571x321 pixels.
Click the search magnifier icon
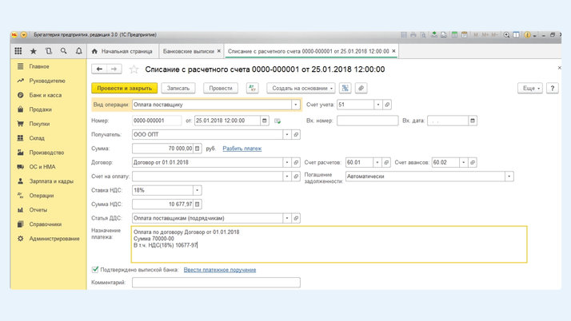click(64, 51)
